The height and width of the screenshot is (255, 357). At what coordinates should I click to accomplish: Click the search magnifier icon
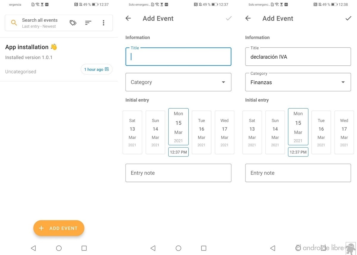14,23
